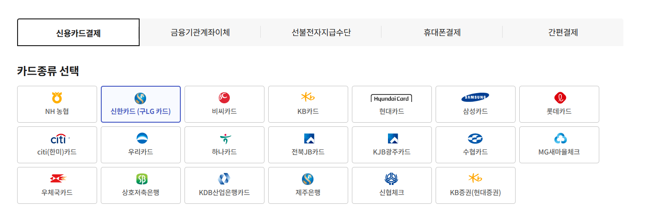The width and height of the screenshot is (658, 214).
Task: Select the 선불전자지급수단 tab
Action: point(321,32)
